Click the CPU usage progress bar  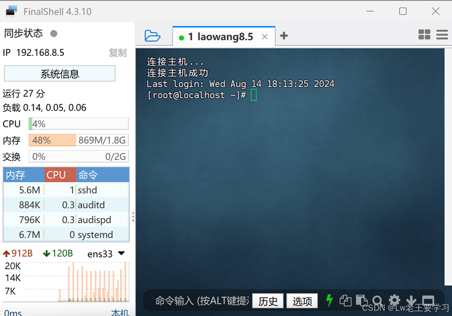click(x=78, y=124)
